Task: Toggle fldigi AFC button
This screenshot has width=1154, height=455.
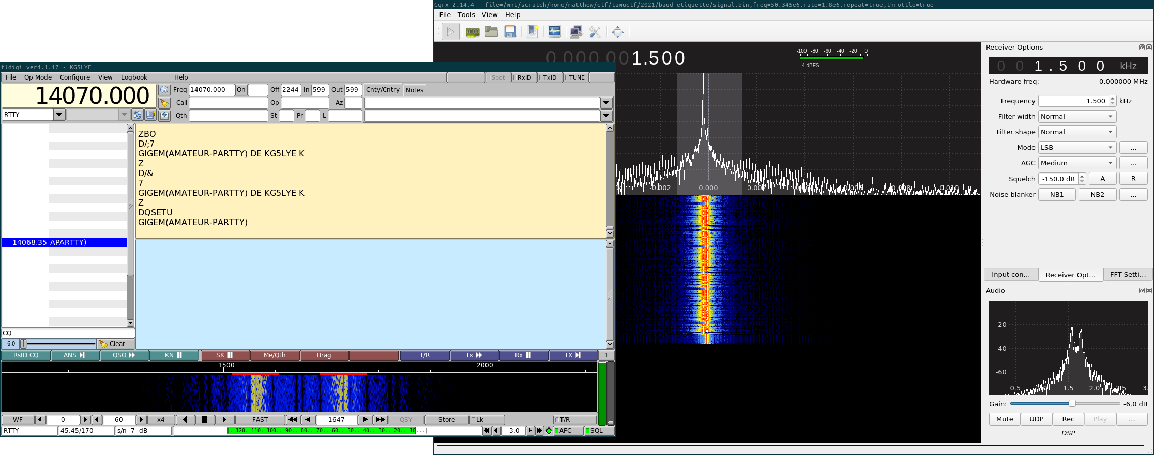Action: pyautogui.click(x=568, y=431)
